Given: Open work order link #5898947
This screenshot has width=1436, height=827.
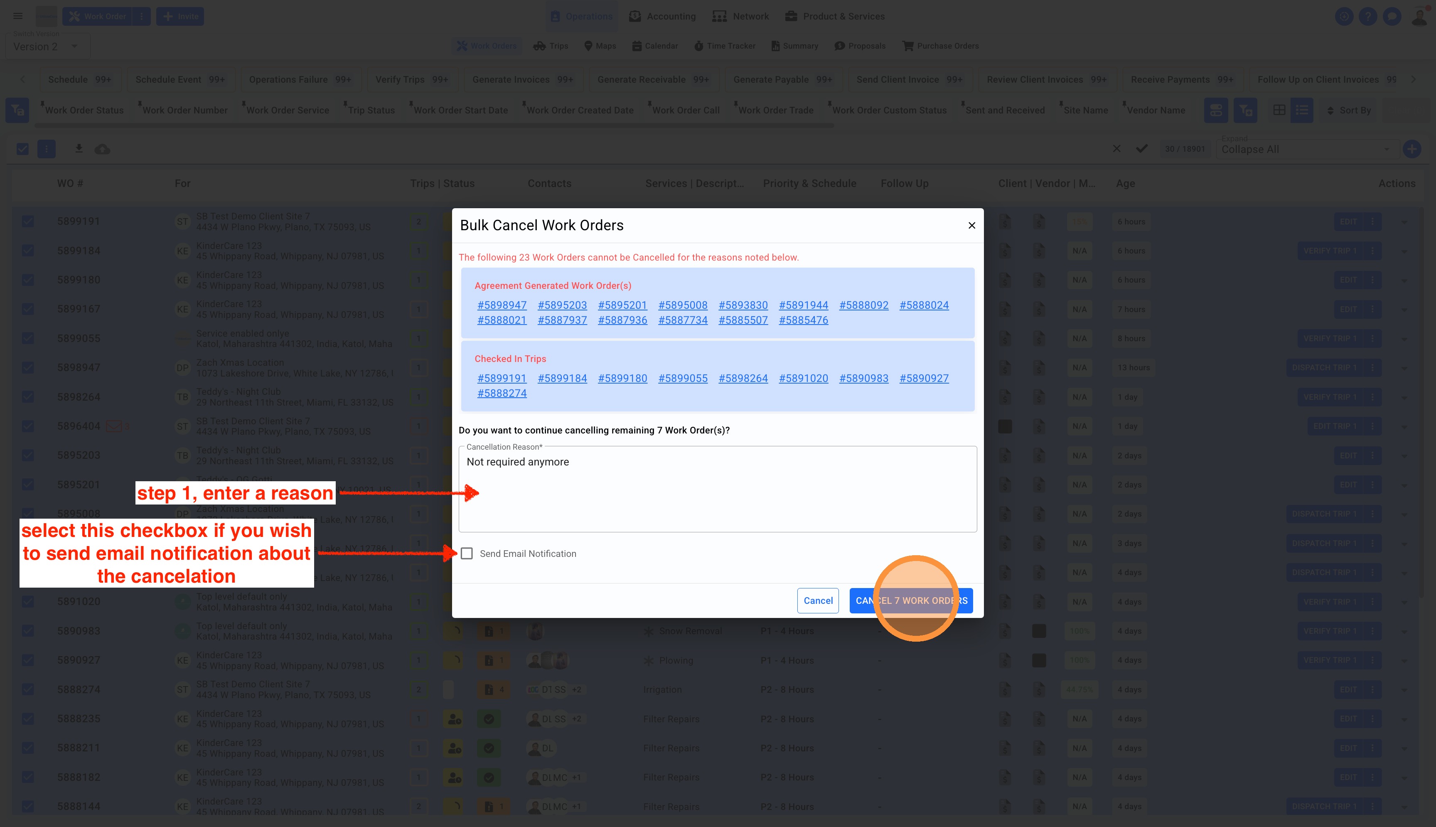Looking at the screenshot, I should [x=502, y=305].
